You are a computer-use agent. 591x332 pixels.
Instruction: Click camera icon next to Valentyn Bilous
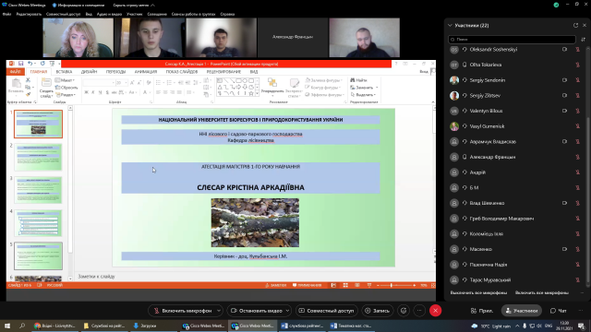click(x=564, y=111)
